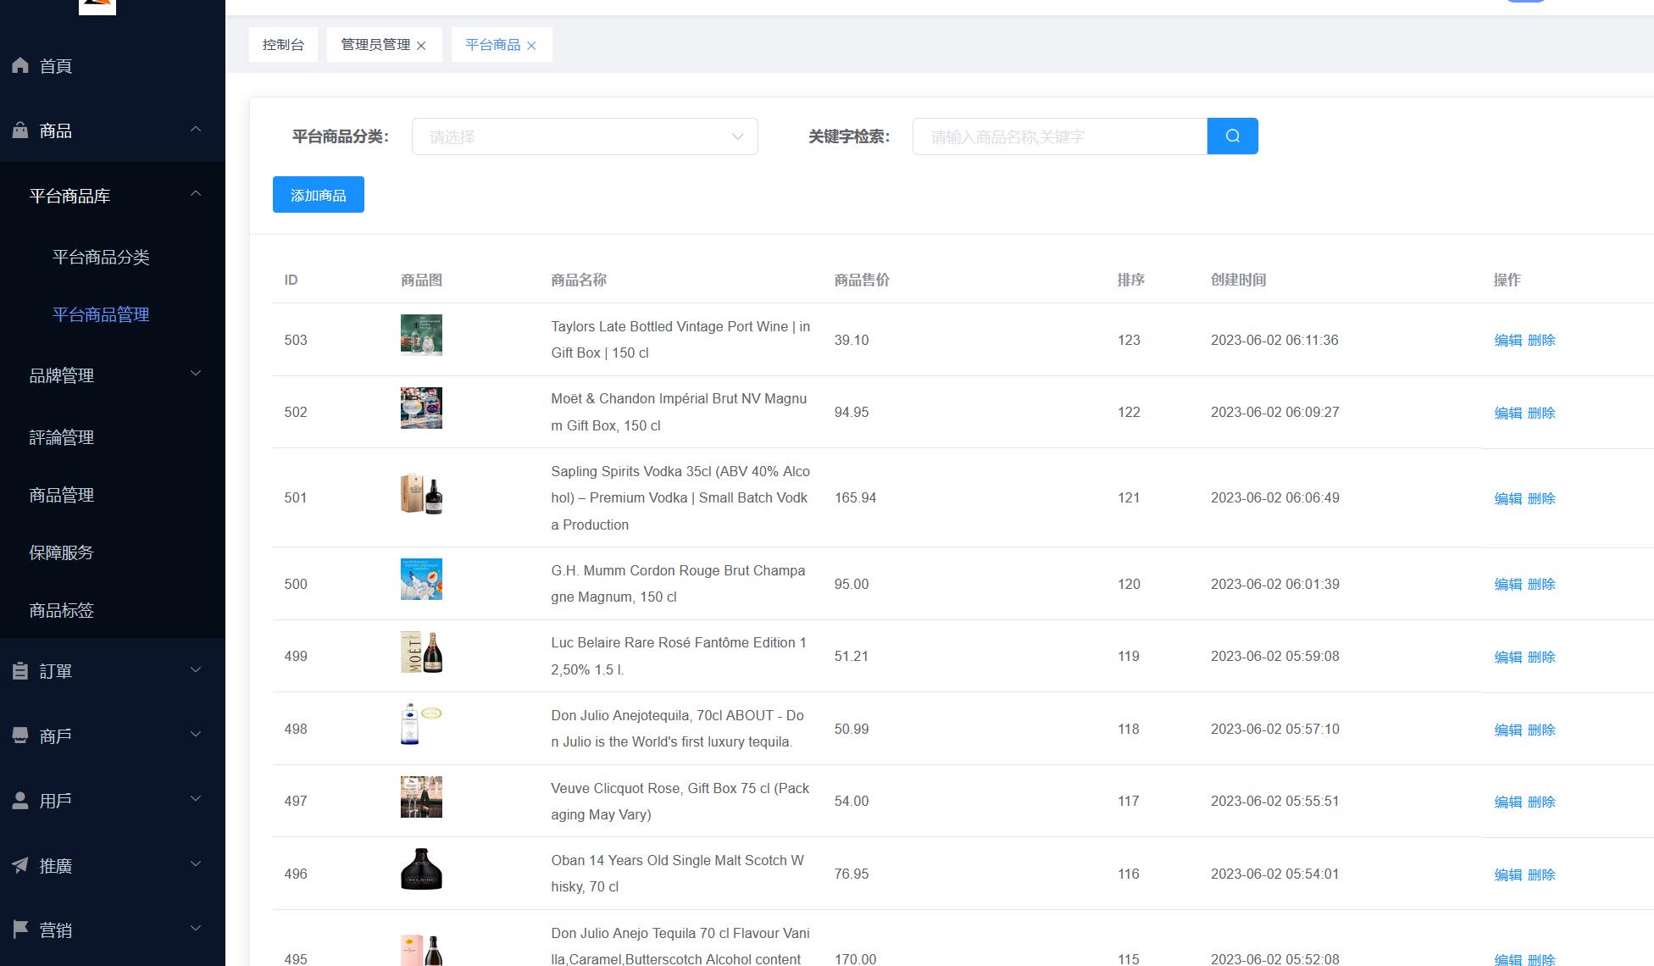This screenshot has height=966, width=1654.
Task: Click the 商品名称 column header
Action: tap(579, 280)
